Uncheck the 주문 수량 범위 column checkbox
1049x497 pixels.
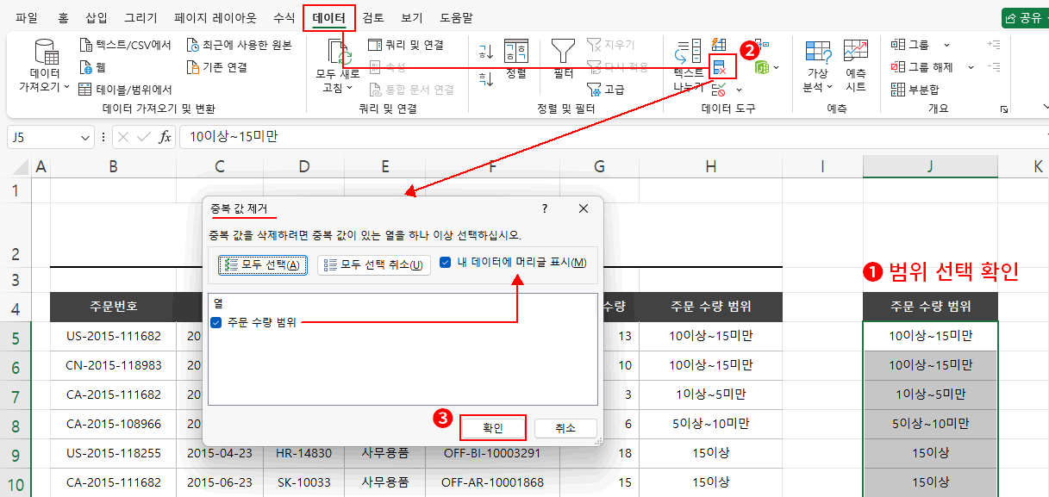tap(216, 322)
